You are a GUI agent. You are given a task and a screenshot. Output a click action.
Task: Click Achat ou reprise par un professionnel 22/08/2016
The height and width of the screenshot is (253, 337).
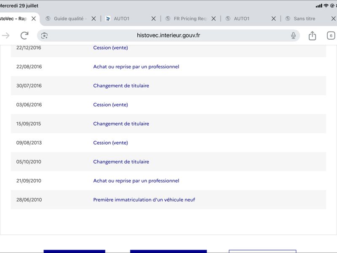point(136,67)
